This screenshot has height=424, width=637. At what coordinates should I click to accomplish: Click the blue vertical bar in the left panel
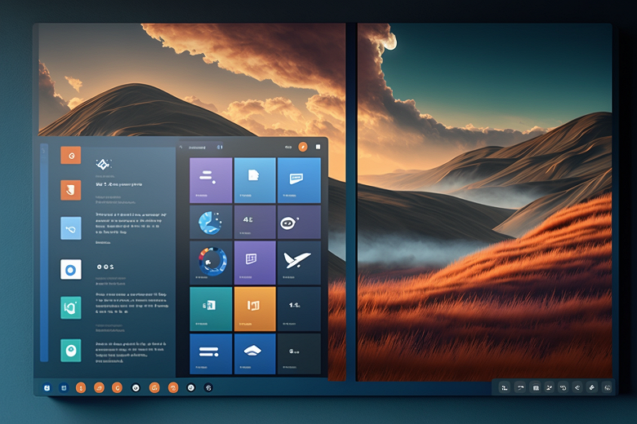(x=44, y=253)
